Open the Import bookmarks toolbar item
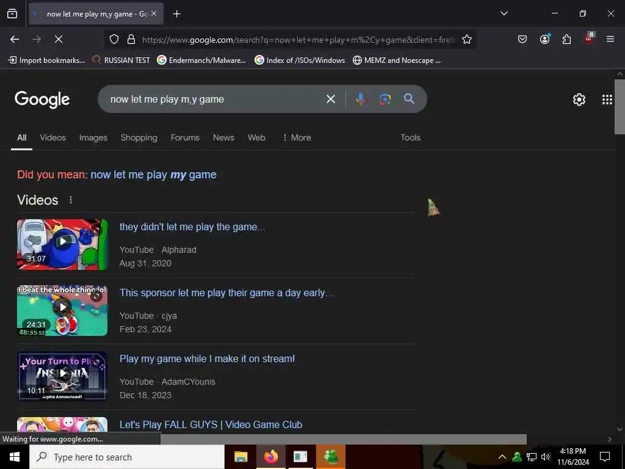625x469 pixels. (x=46, y=60)
